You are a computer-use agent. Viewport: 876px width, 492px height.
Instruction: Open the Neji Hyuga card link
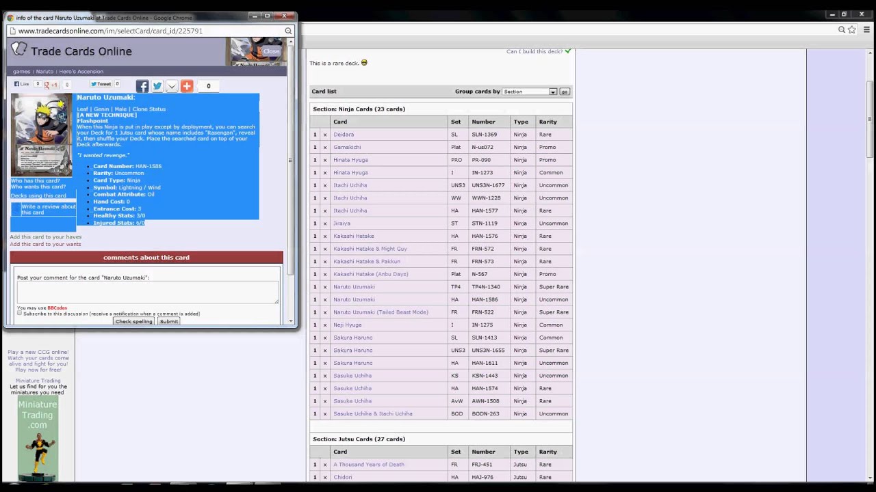(347, 325)
